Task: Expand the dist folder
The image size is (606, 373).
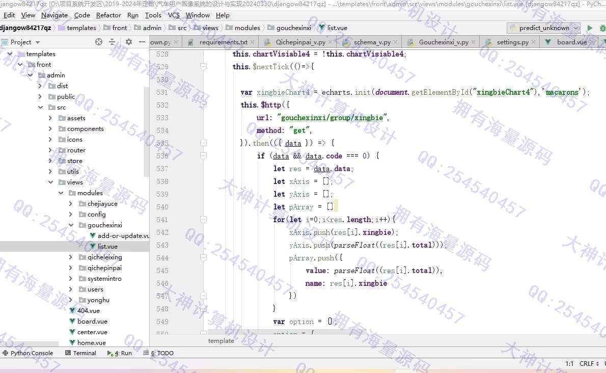Action: pos(40,86)
